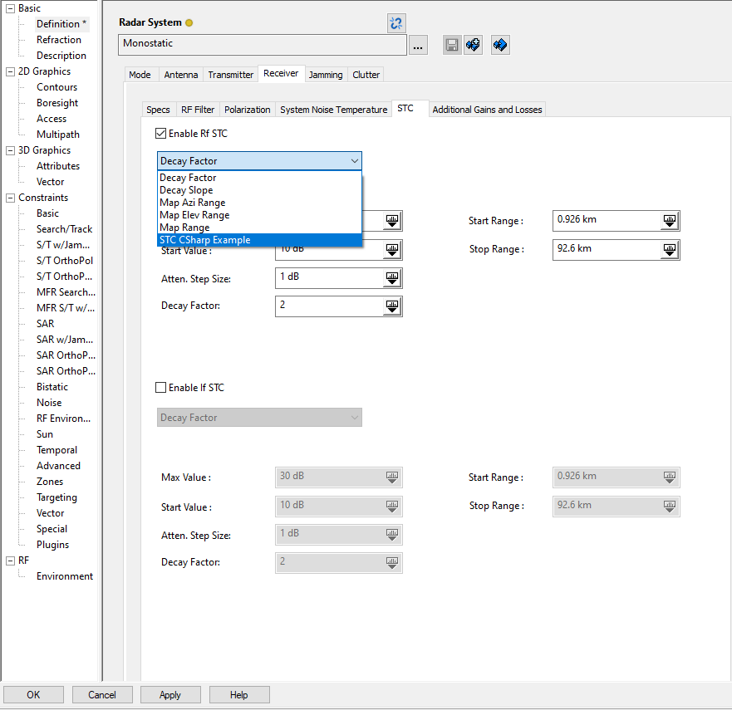
Task: Disable the Enable Rf STC checkbox
Action: (161, 134)
